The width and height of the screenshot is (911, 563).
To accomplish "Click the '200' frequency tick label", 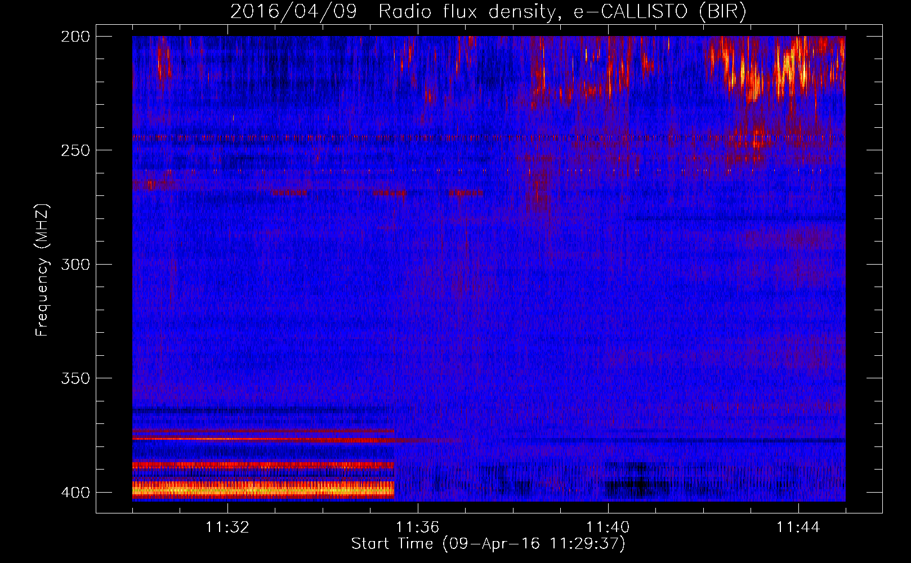I will coord(75,37).
